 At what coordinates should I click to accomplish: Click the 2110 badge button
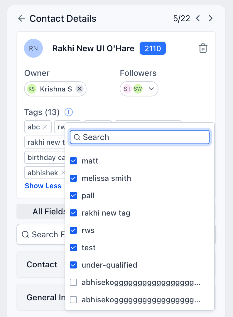pos(153,48)
